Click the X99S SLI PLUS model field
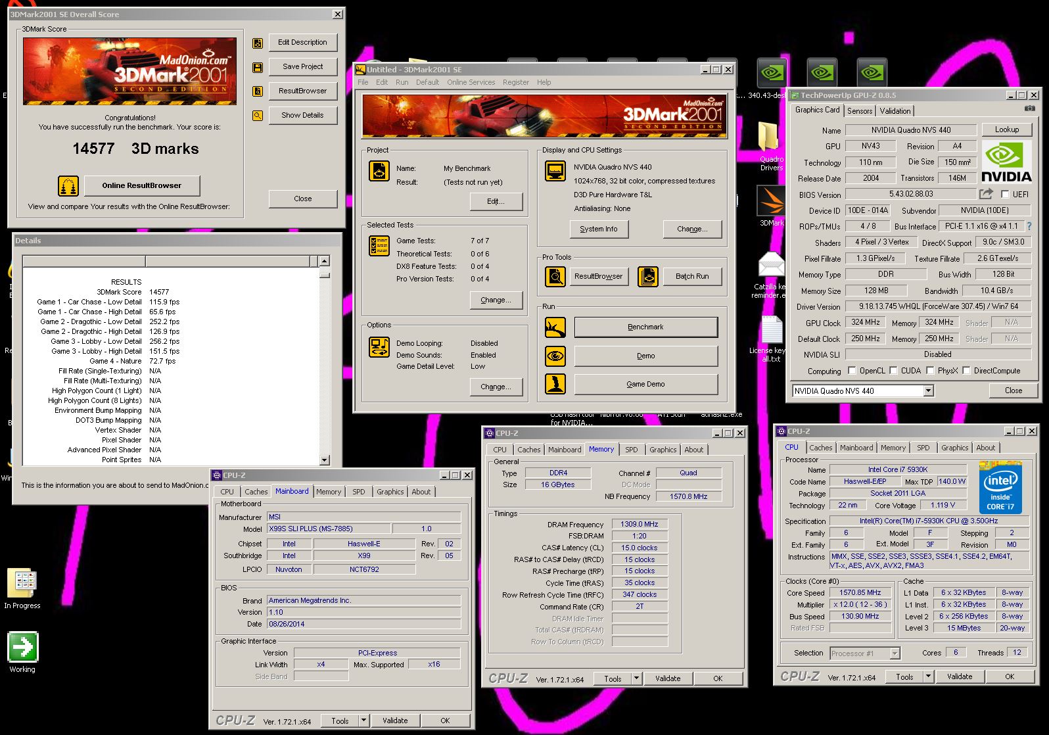The image size is (1049, 735). [329, 529]
